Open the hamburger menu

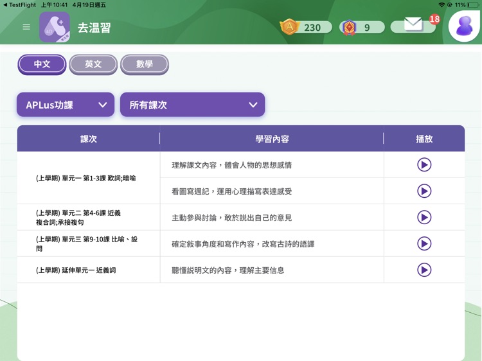click(x=26, y=27)
